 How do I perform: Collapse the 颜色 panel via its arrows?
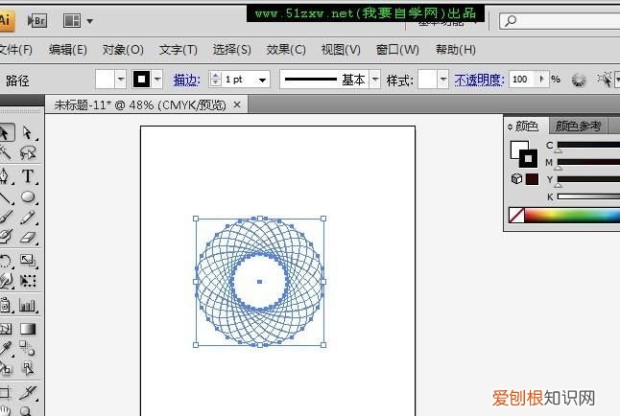coord(510,127)
